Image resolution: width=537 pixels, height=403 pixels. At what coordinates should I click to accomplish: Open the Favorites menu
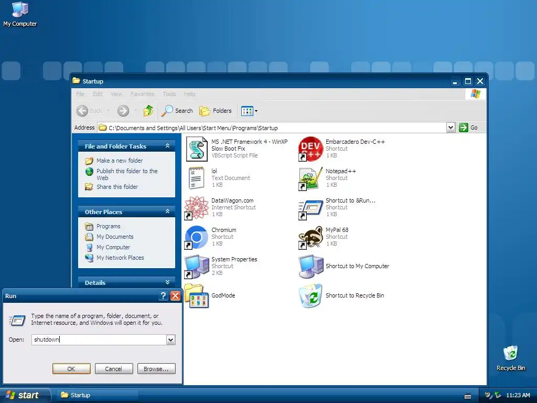143,94
